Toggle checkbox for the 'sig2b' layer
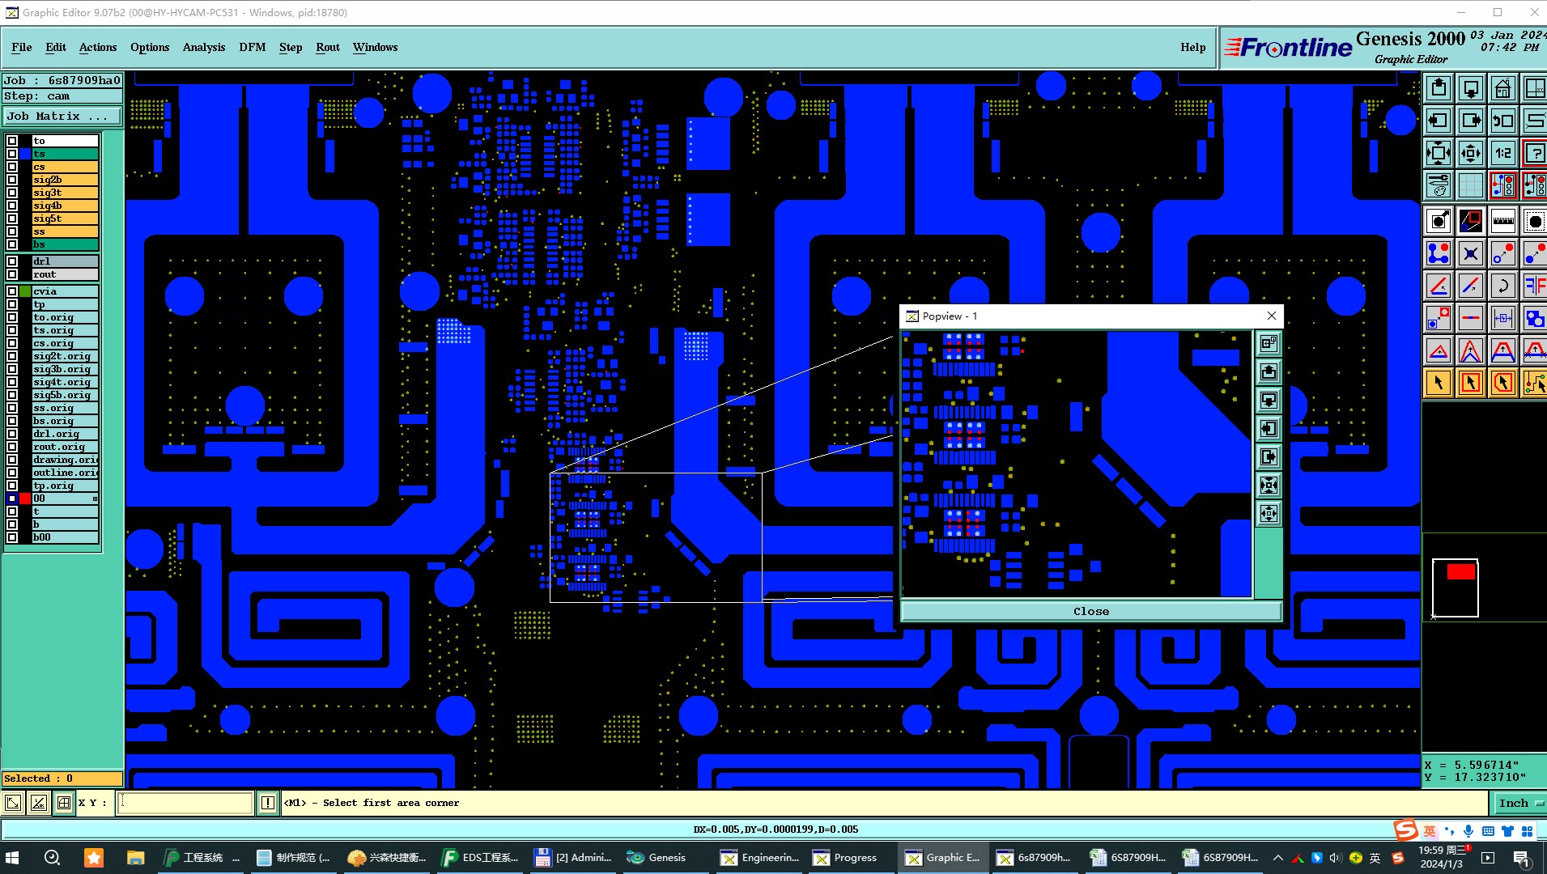This screenshot has width=1547, height=874. pyautogui.click(x=12, y=180)
